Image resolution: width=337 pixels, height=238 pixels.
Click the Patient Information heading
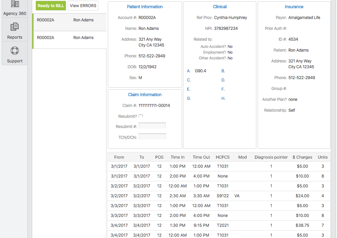click(145, 7)
